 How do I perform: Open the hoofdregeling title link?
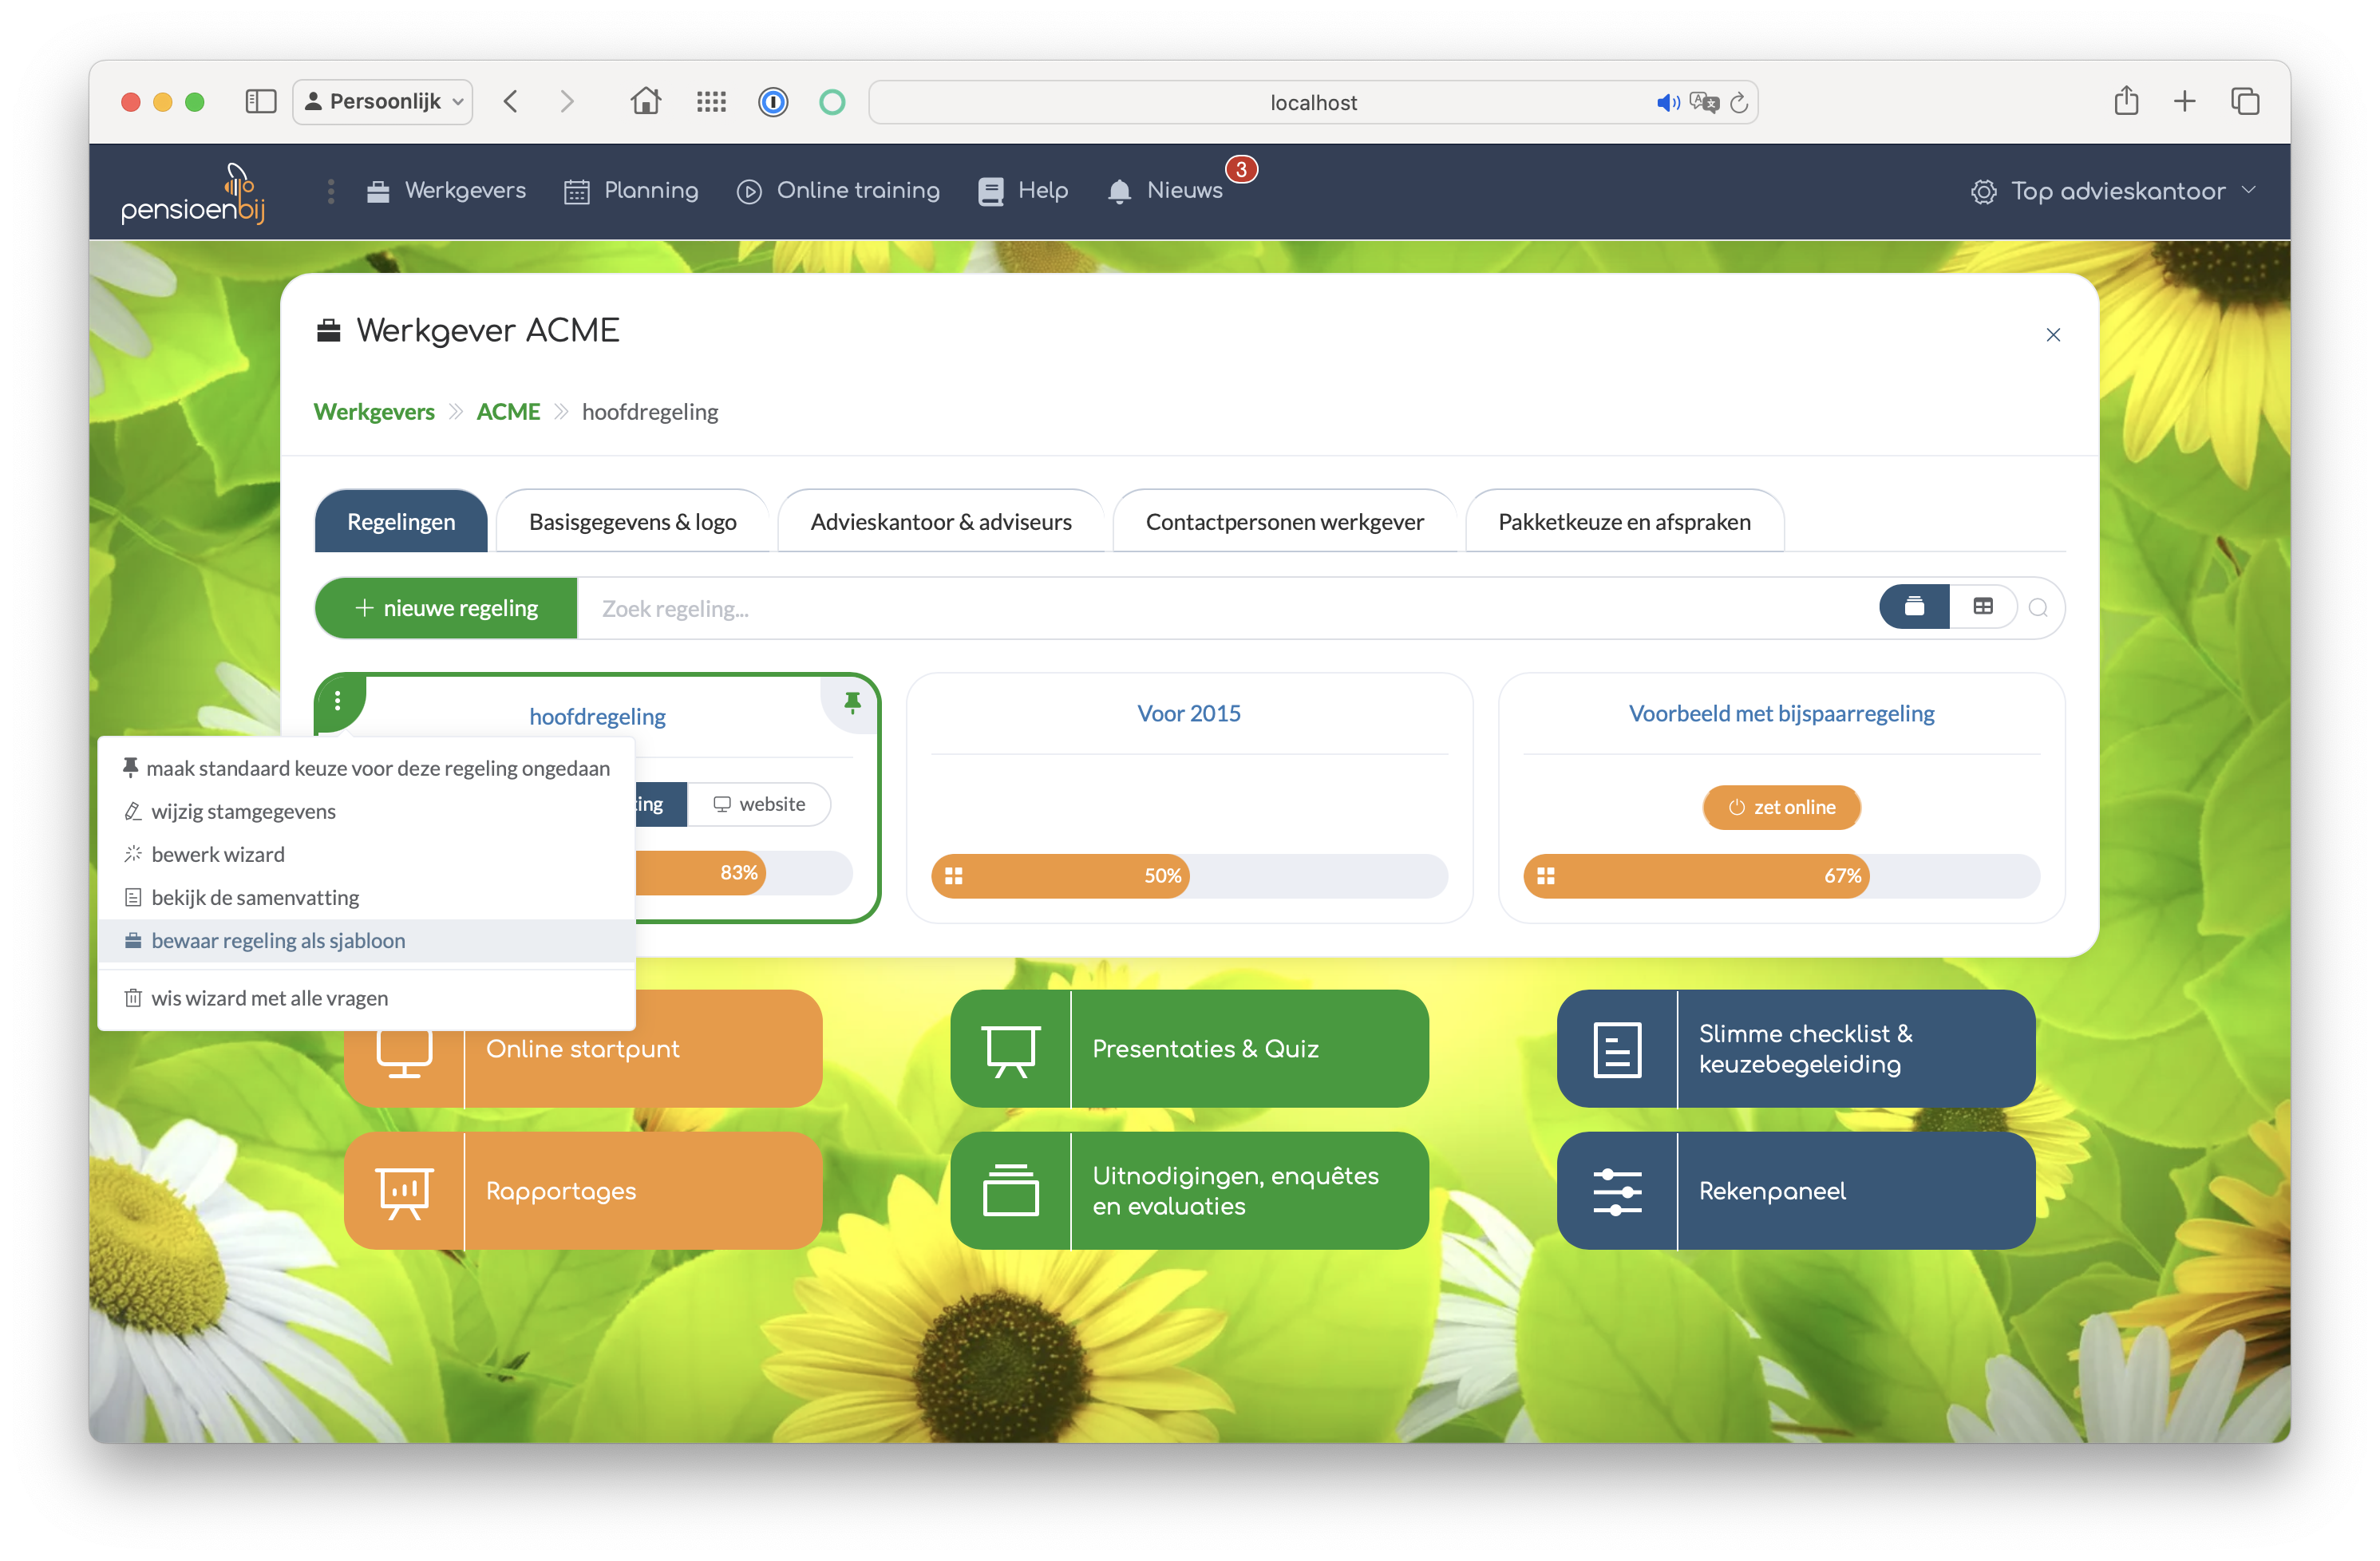point(597,716)
